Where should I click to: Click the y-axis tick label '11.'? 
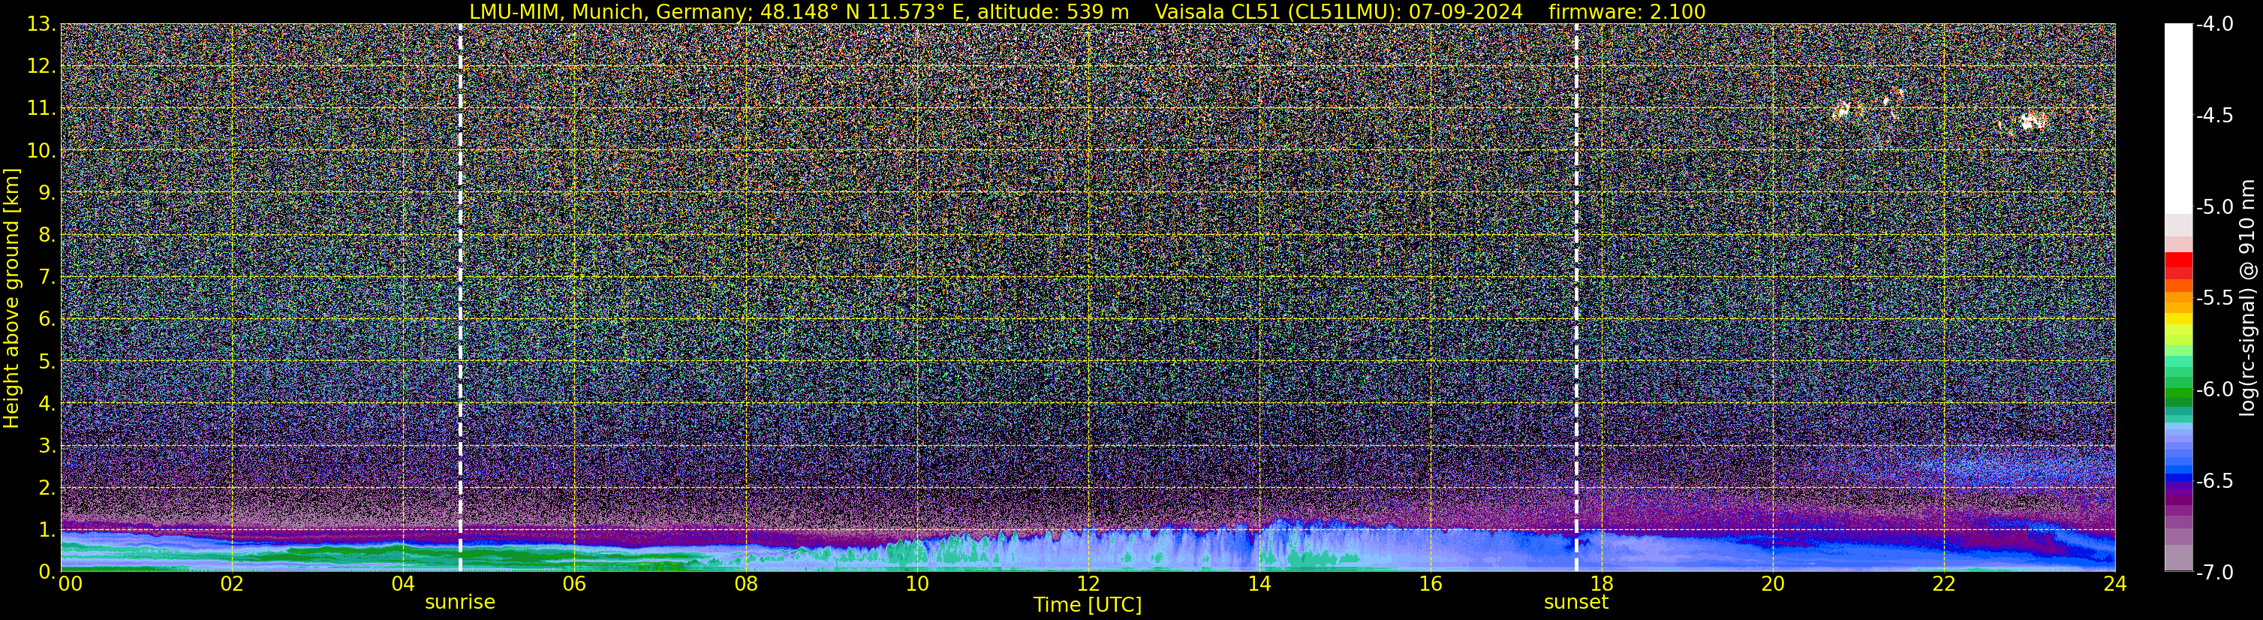pos(41,109)
